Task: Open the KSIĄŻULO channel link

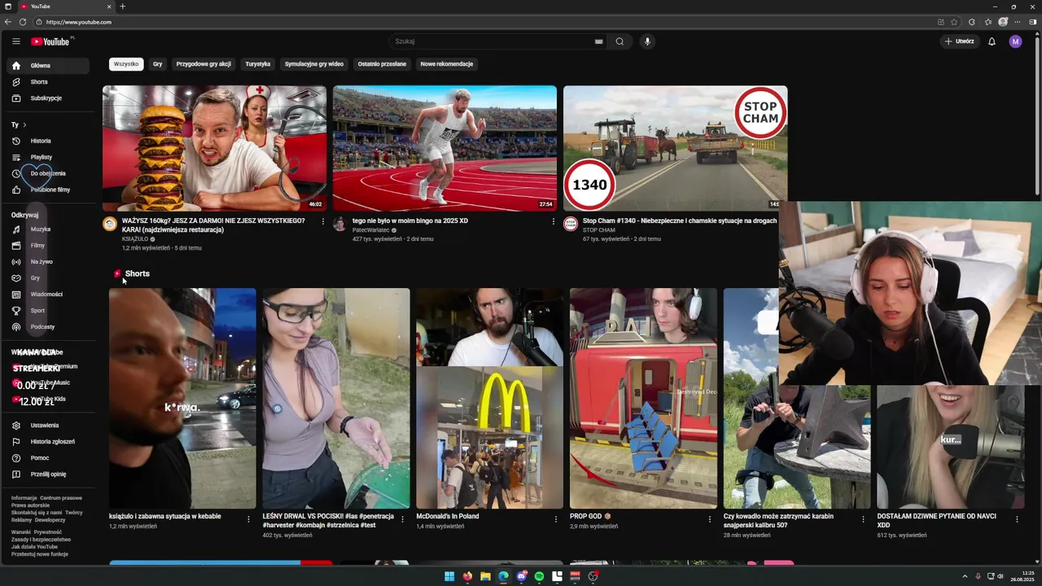Action: (135, 239)
